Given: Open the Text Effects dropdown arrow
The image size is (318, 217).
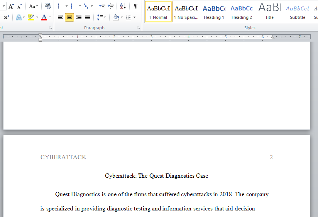Looking at the screenshot, I should coord(24,17).
